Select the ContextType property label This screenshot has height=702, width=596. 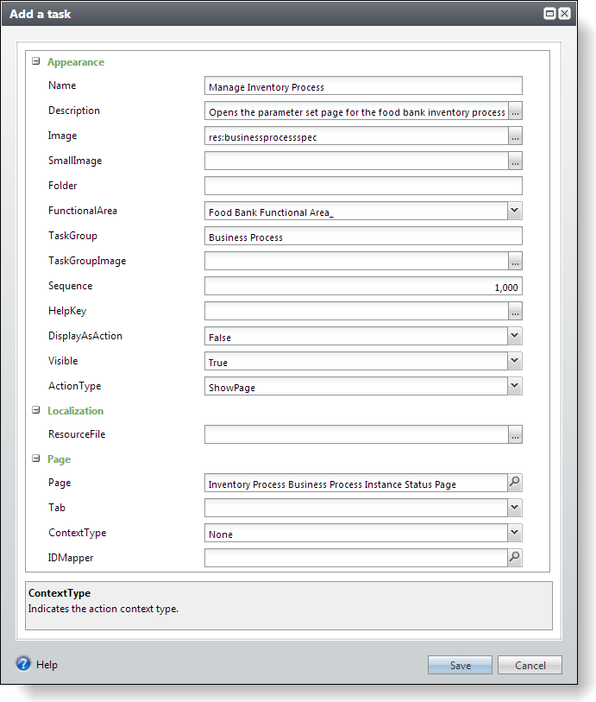click(x=78, y=533)
